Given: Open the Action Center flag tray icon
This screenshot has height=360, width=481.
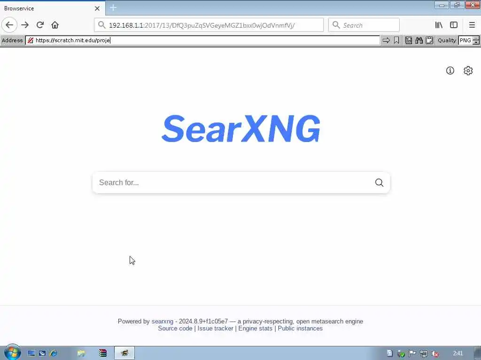Looking at the screenshot, I should tap(412, 353).
